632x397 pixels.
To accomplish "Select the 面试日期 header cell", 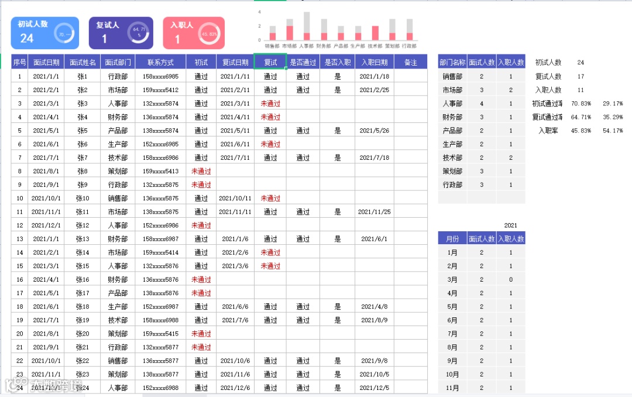I will (46, 62).
